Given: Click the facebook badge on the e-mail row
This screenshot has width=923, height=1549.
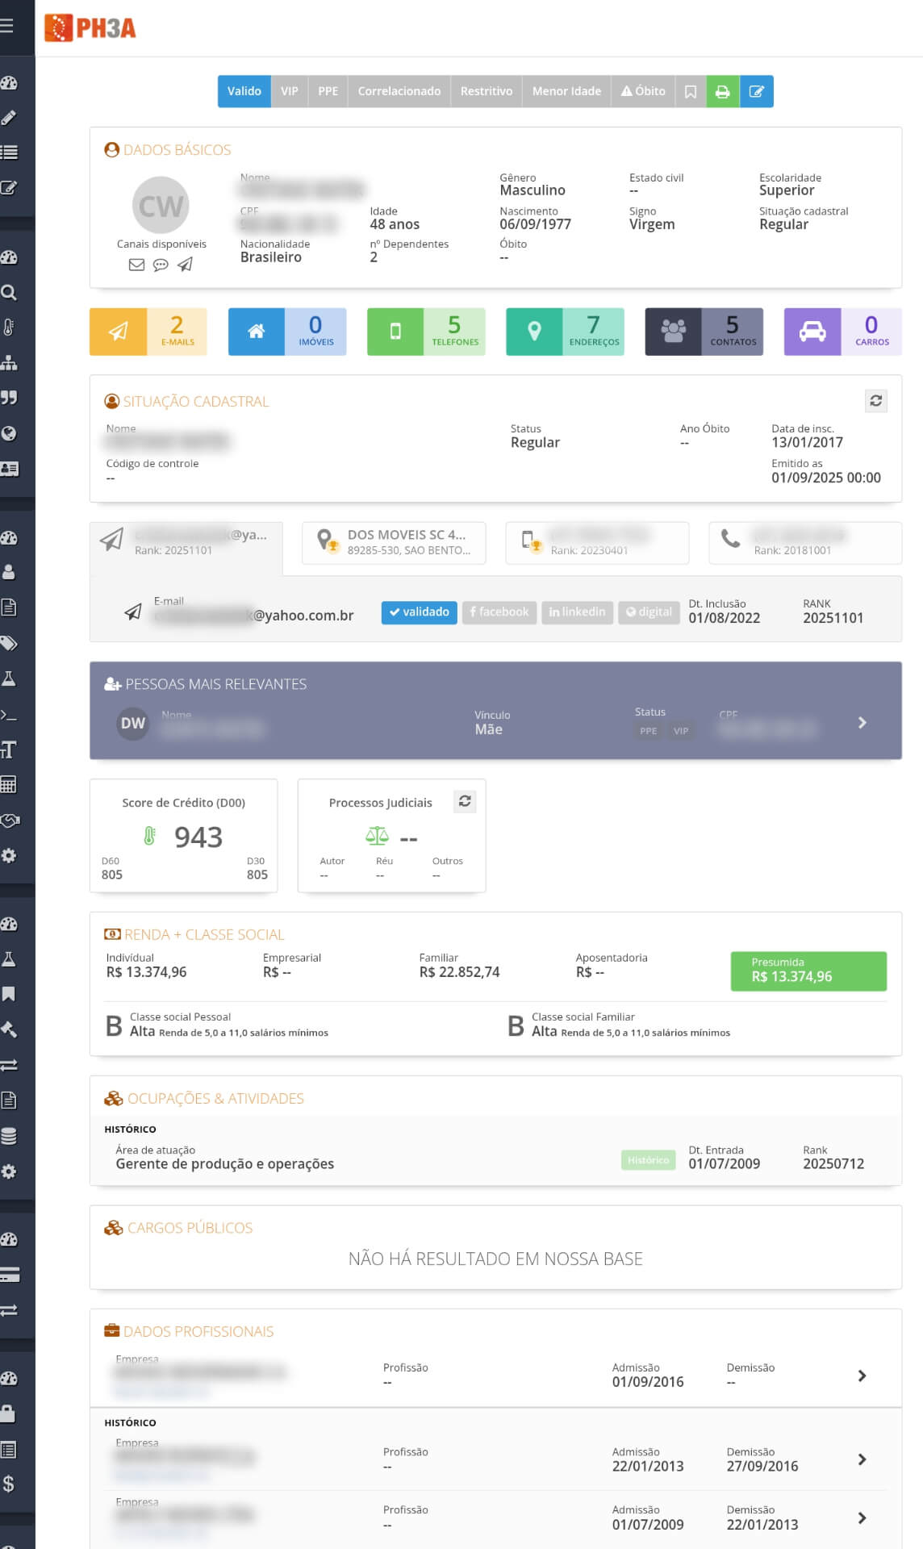Looking at the screenshot, I should coord(499,612).
